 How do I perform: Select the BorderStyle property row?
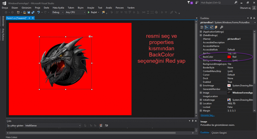coord(226,67)
